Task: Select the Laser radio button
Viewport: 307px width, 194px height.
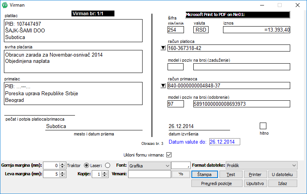Action: pyautogui.click(x=108, y=165)
